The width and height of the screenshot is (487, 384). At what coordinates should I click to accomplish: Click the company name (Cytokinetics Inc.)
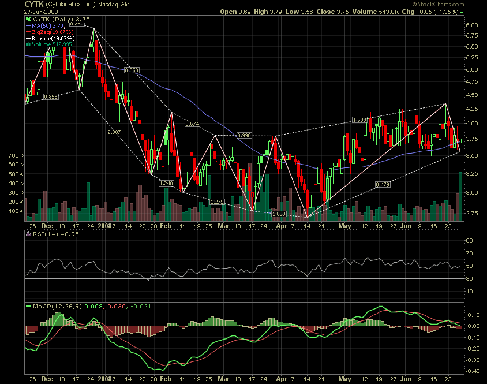[x=70, y=5]
